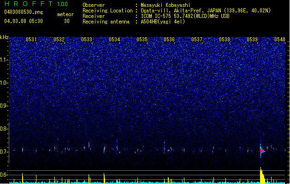Image resolution: width=290 pixels, height=184 pixels.
Task: Click the 'Receiving Location' label
Action: pos(107,11)
